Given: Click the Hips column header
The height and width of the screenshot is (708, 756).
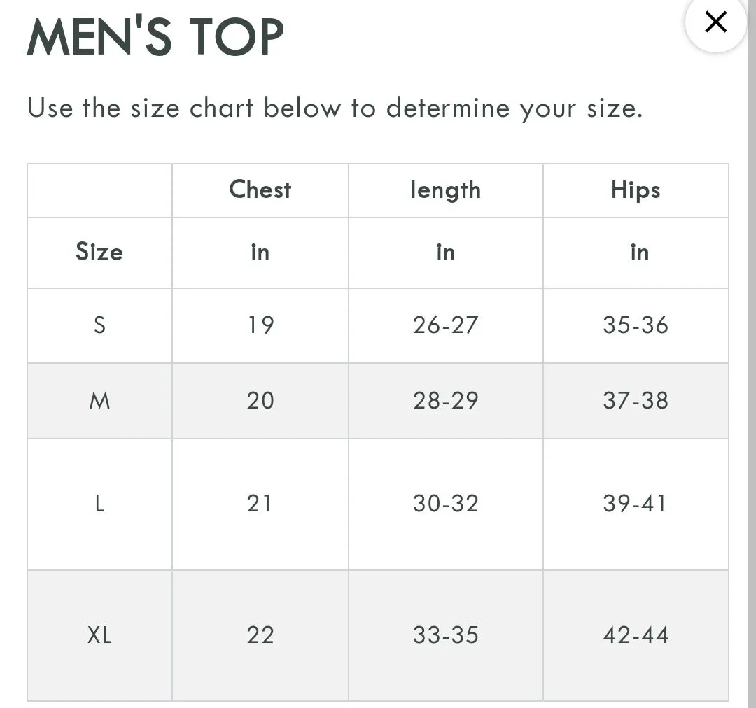Looking at the screenshot, I should click(x=636, y=190).
